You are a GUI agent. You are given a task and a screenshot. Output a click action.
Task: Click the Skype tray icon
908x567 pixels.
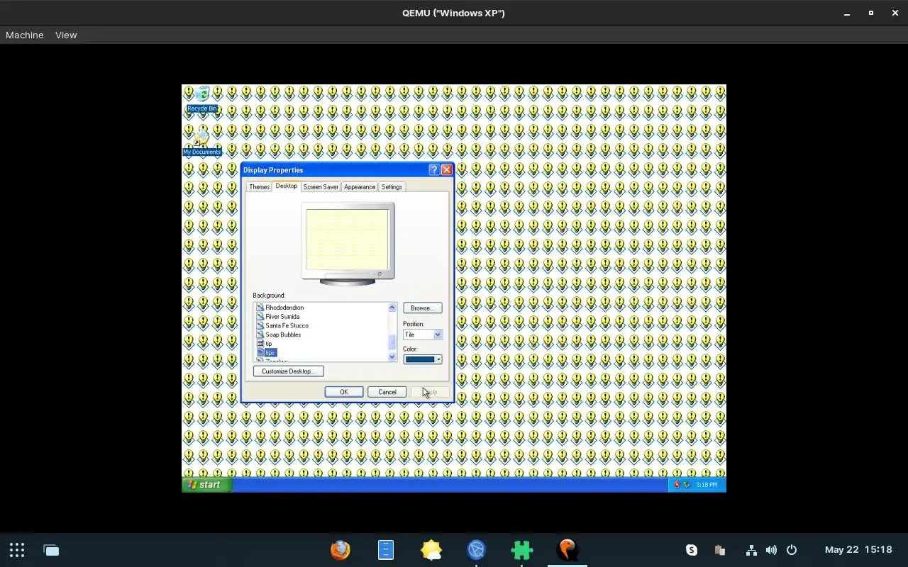[692, 550]
